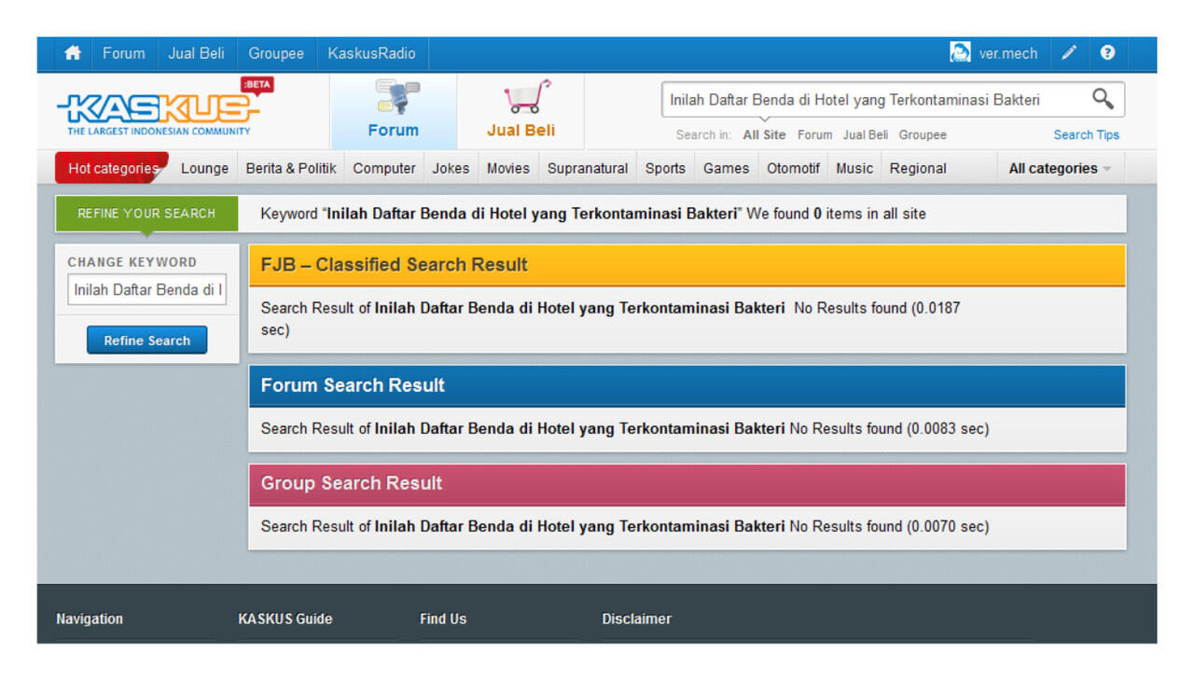The image size is (1194, 681).
Task: Set search scope to Groupee
Action: point(923,135)
